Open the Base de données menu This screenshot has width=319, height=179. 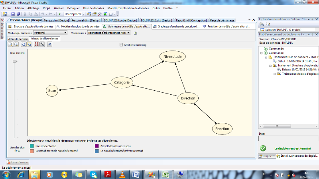click(93, 8)
